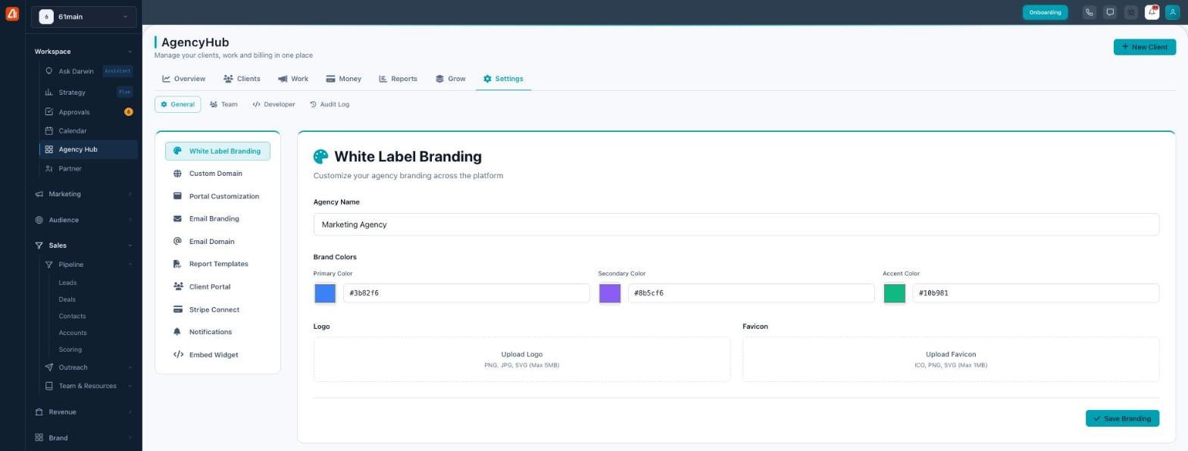Open Scoring under Pipeline
Screen dimensions: 1188x451
(70, 349)
